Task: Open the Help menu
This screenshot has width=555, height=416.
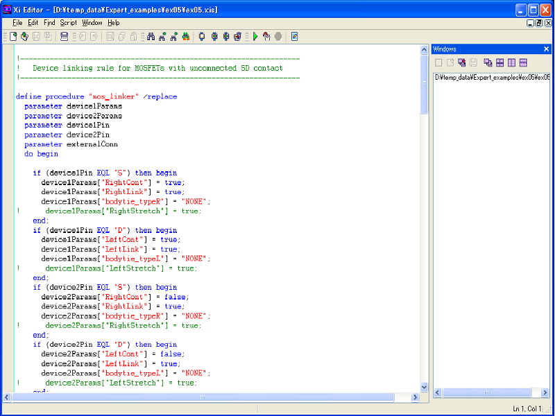Action: tap(113, 23)
